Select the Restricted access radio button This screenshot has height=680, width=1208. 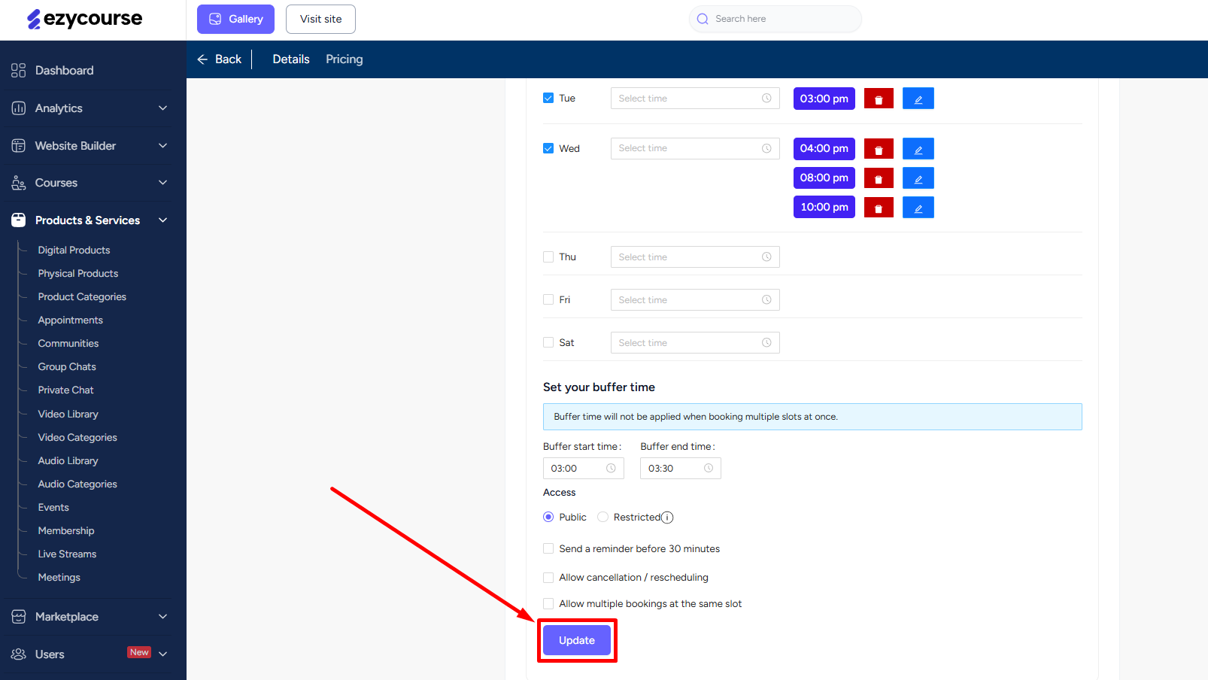(x=602, y=517)
